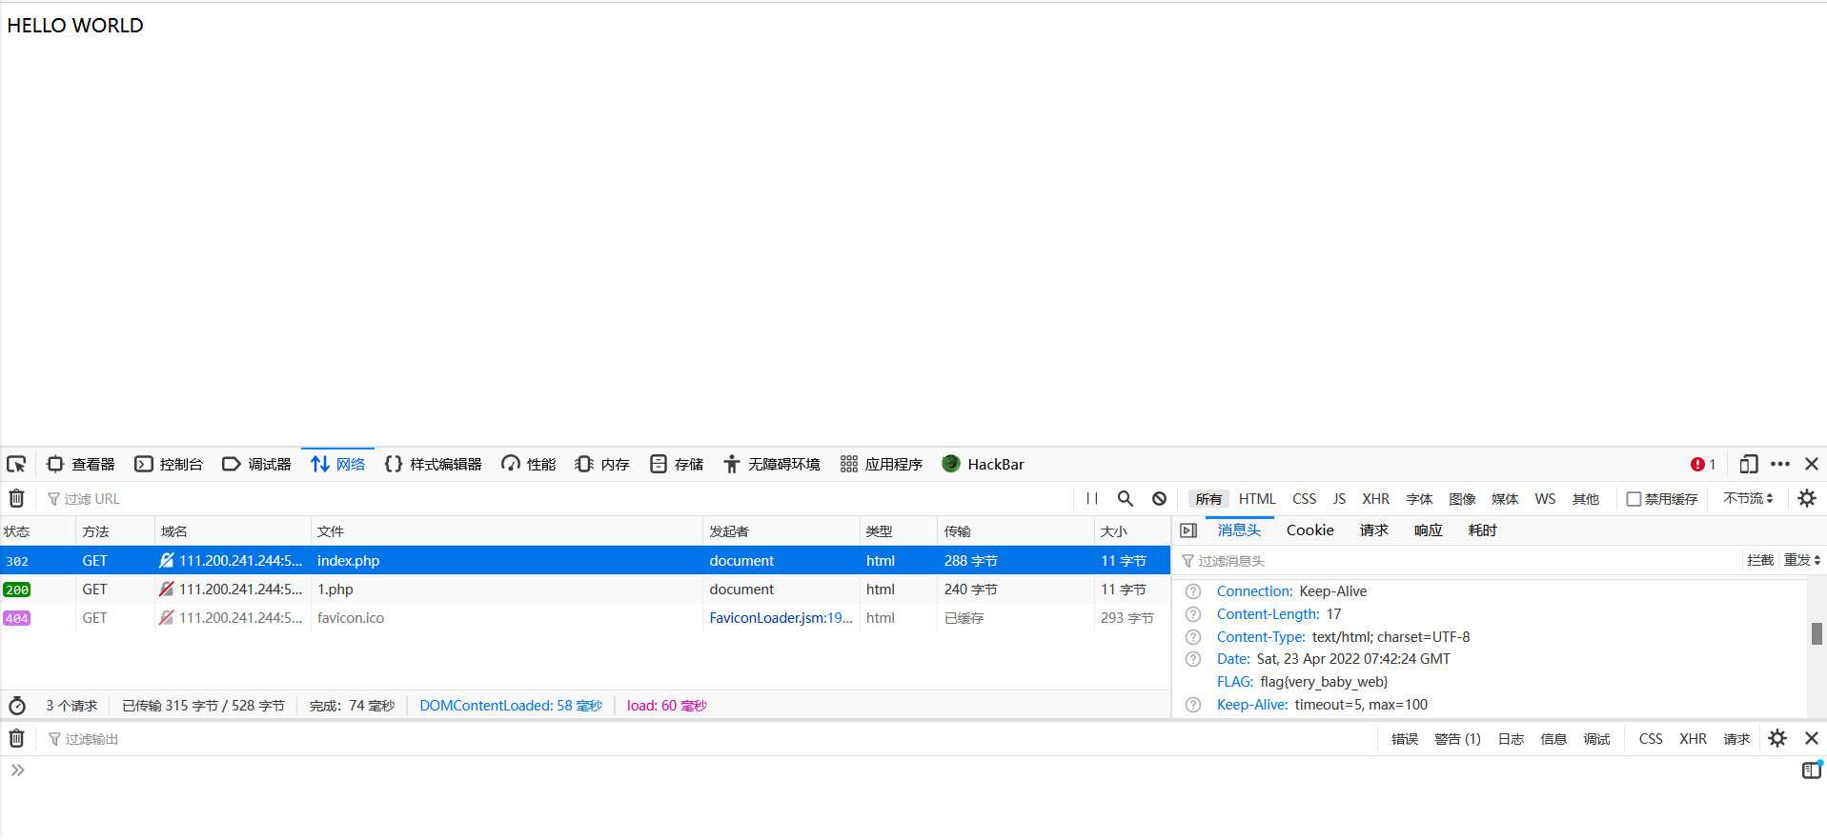Image resolution: width=1827 pixels, height=840 pixels.
Task: Open console settings gear icon
Action: pyautogui.click(x=1777, y=738)
